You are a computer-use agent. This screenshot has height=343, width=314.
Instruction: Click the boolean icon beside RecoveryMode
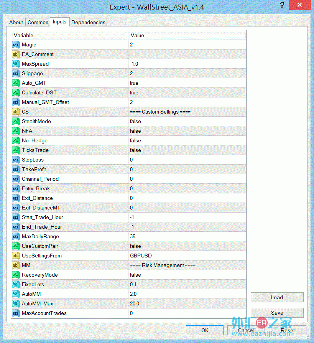[x=16, y=275]
